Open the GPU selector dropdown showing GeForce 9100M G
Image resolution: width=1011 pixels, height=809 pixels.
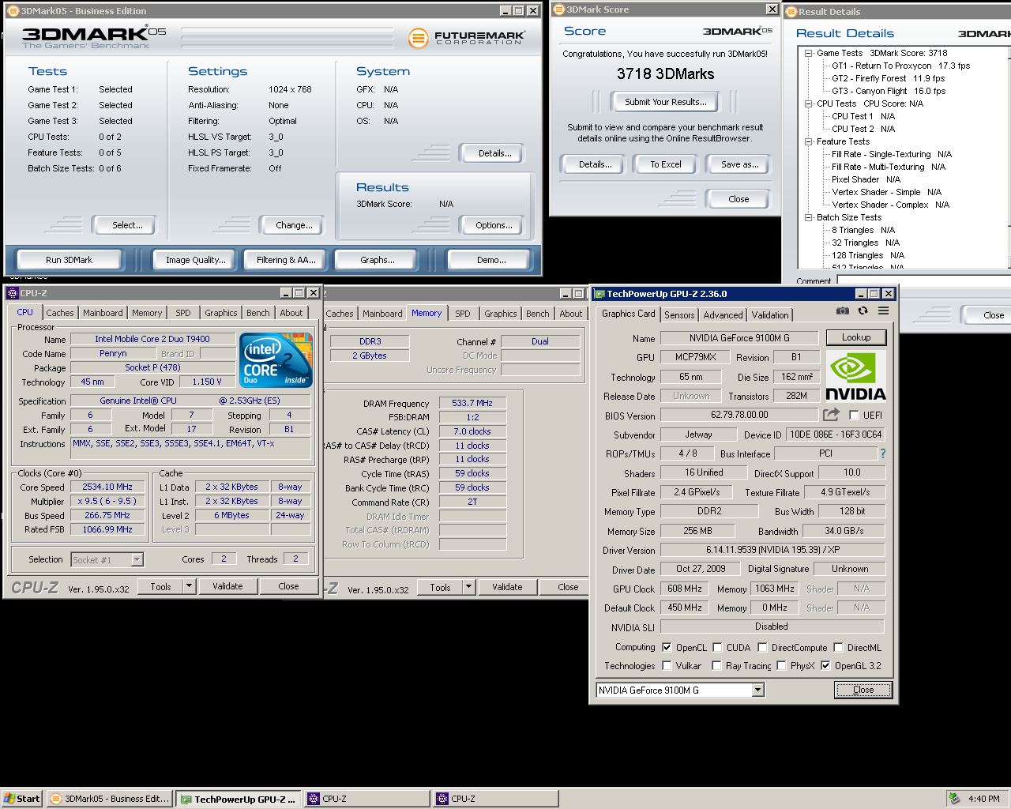click(757, 690)
